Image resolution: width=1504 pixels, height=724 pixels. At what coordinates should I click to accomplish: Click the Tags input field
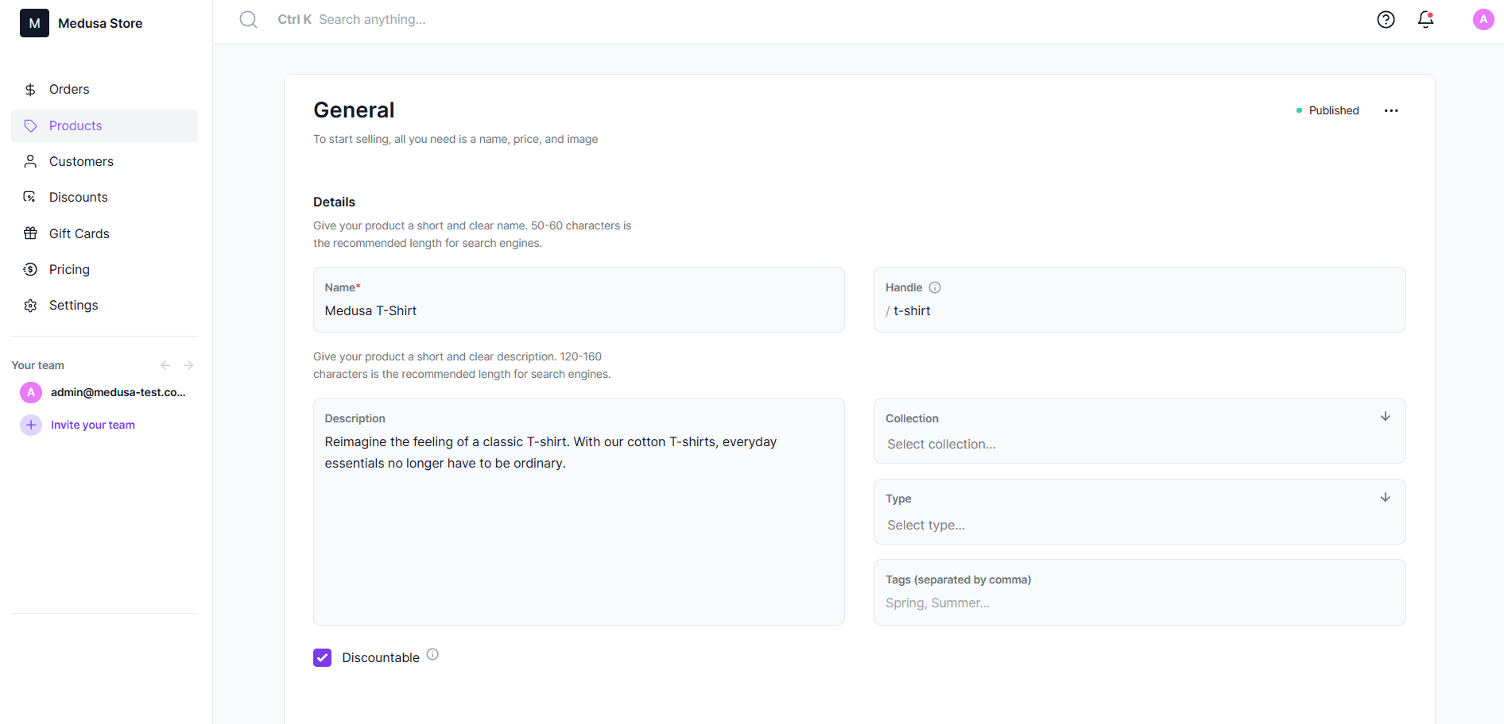pos(1138,603)
